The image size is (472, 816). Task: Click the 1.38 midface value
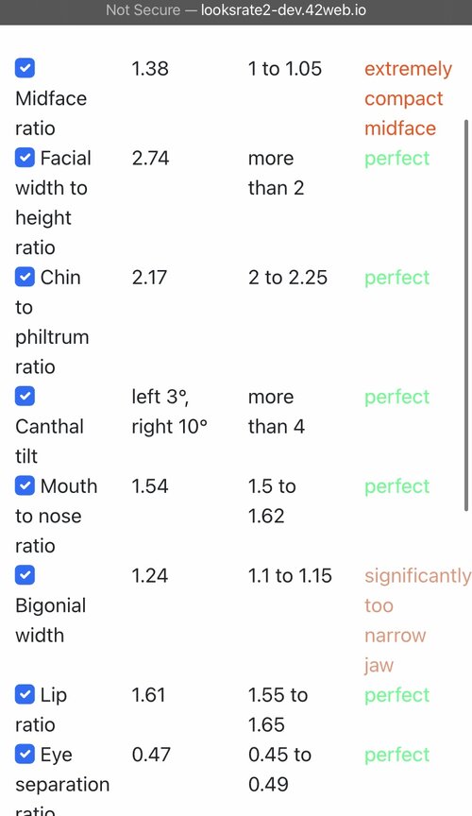[x=150, y=69]
